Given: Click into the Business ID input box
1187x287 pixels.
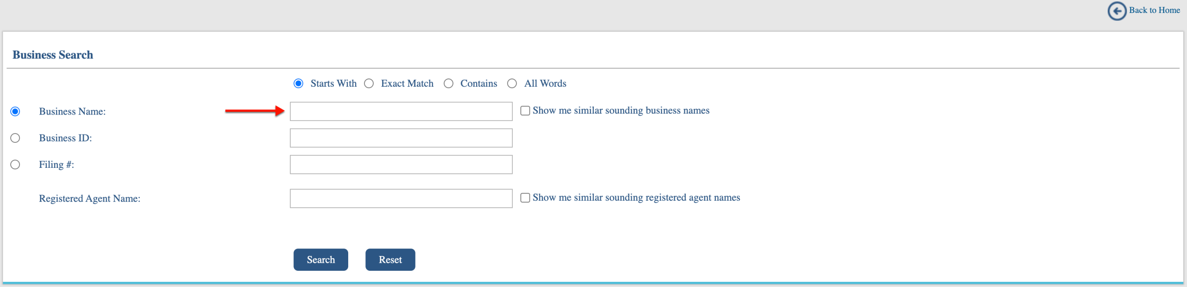Looking at the screenshot, I should point(401,138).
